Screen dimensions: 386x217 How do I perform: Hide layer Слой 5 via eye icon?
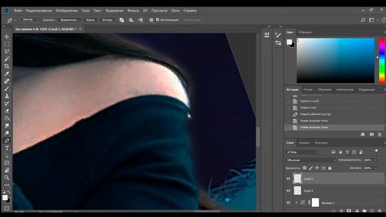(x=288, y=179)
